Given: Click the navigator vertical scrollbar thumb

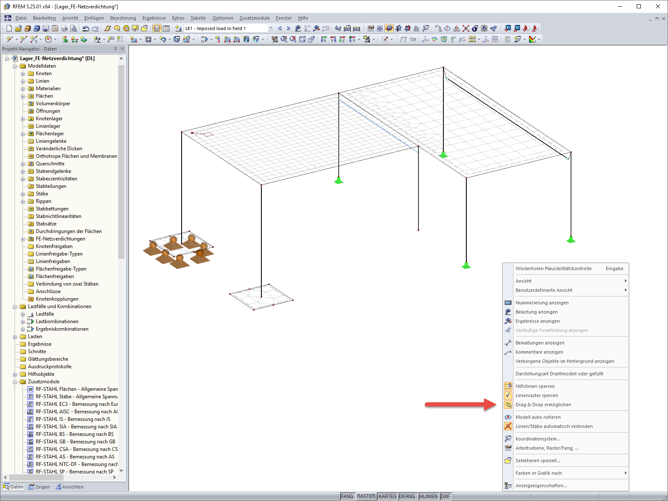Looking at the screenshot, I should point(121,162).
